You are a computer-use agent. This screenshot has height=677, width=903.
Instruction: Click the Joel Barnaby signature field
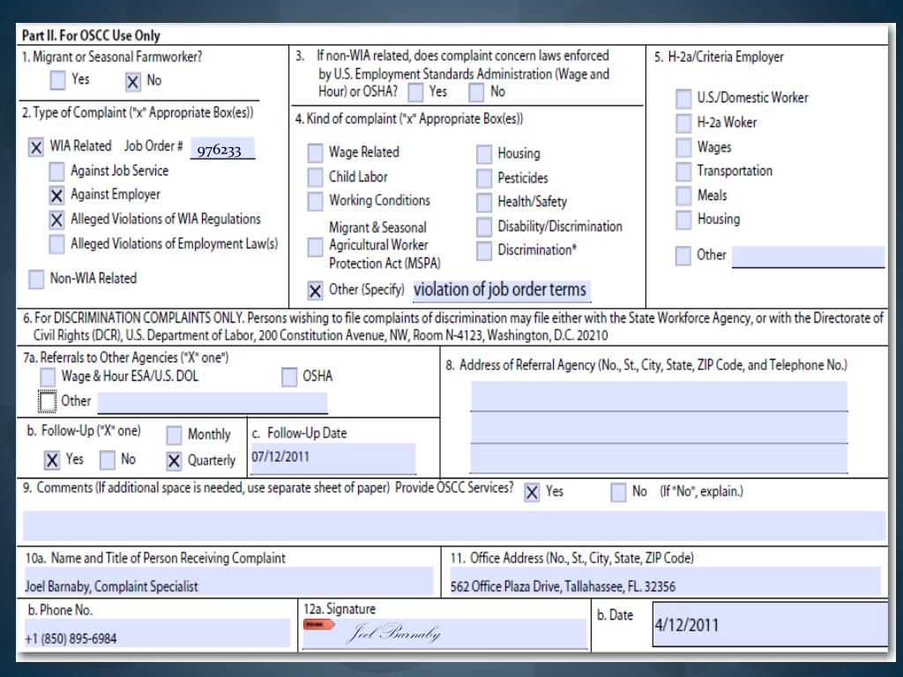445,634
